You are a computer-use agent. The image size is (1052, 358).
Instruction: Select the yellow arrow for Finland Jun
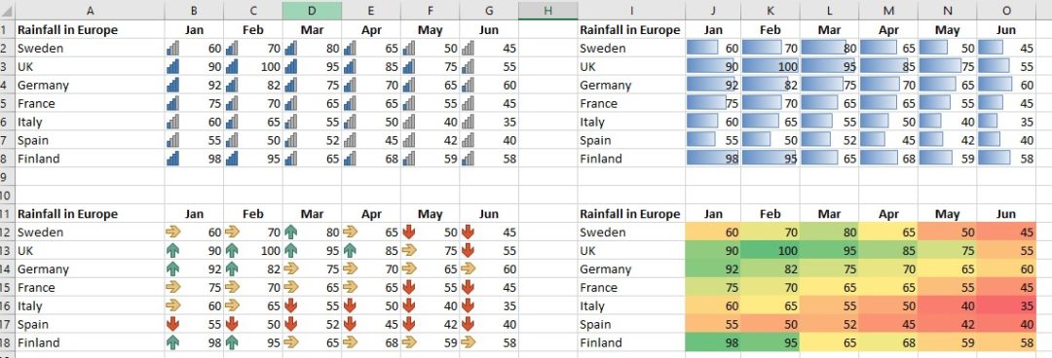tap(469, 342)
